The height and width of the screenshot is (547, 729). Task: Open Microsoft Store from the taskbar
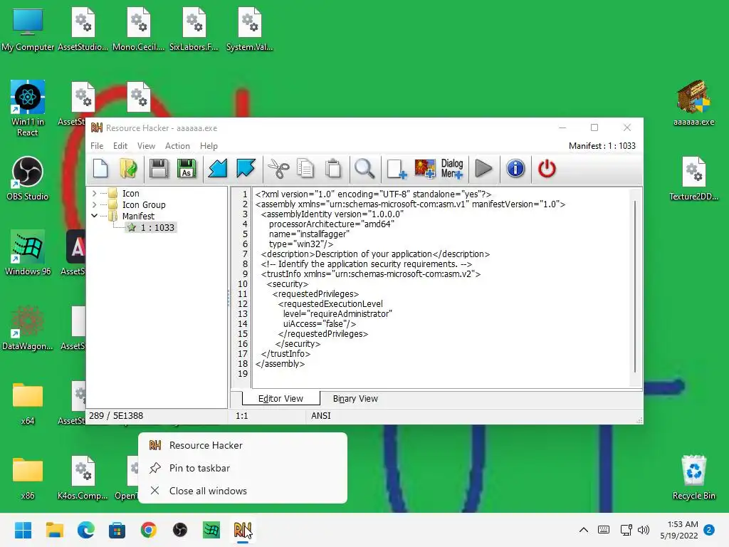pyautogui.click(x=117, y=530)
